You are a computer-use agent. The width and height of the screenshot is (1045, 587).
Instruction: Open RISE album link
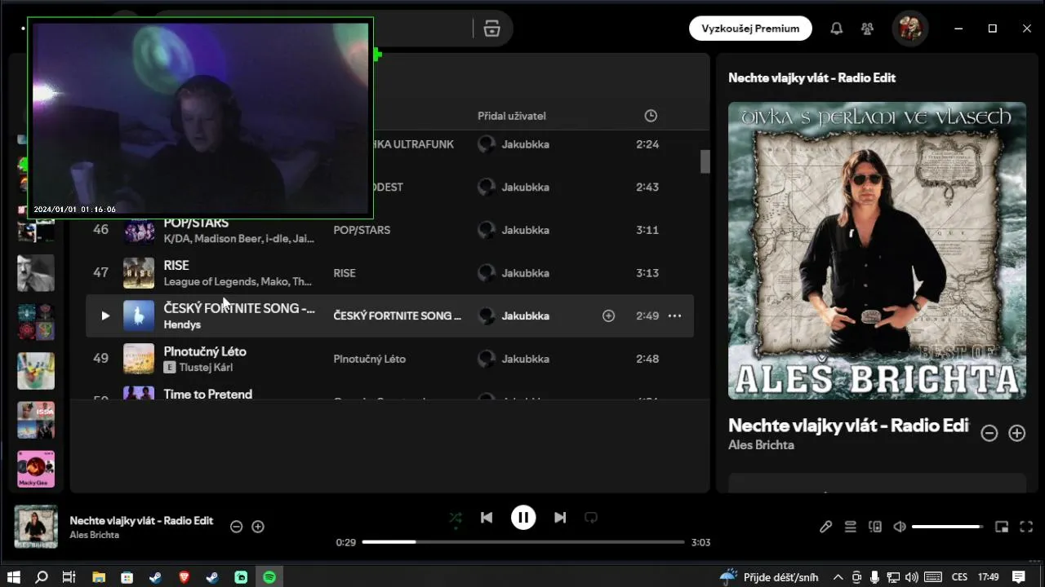(345, 273)
